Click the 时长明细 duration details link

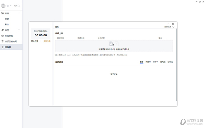pyautogui.click(x=35, y=41)
